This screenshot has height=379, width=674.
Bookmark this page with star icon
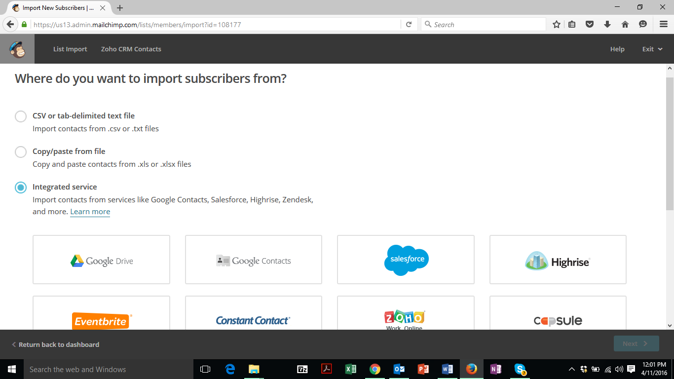pyautogui.click(x=557, y=24)
